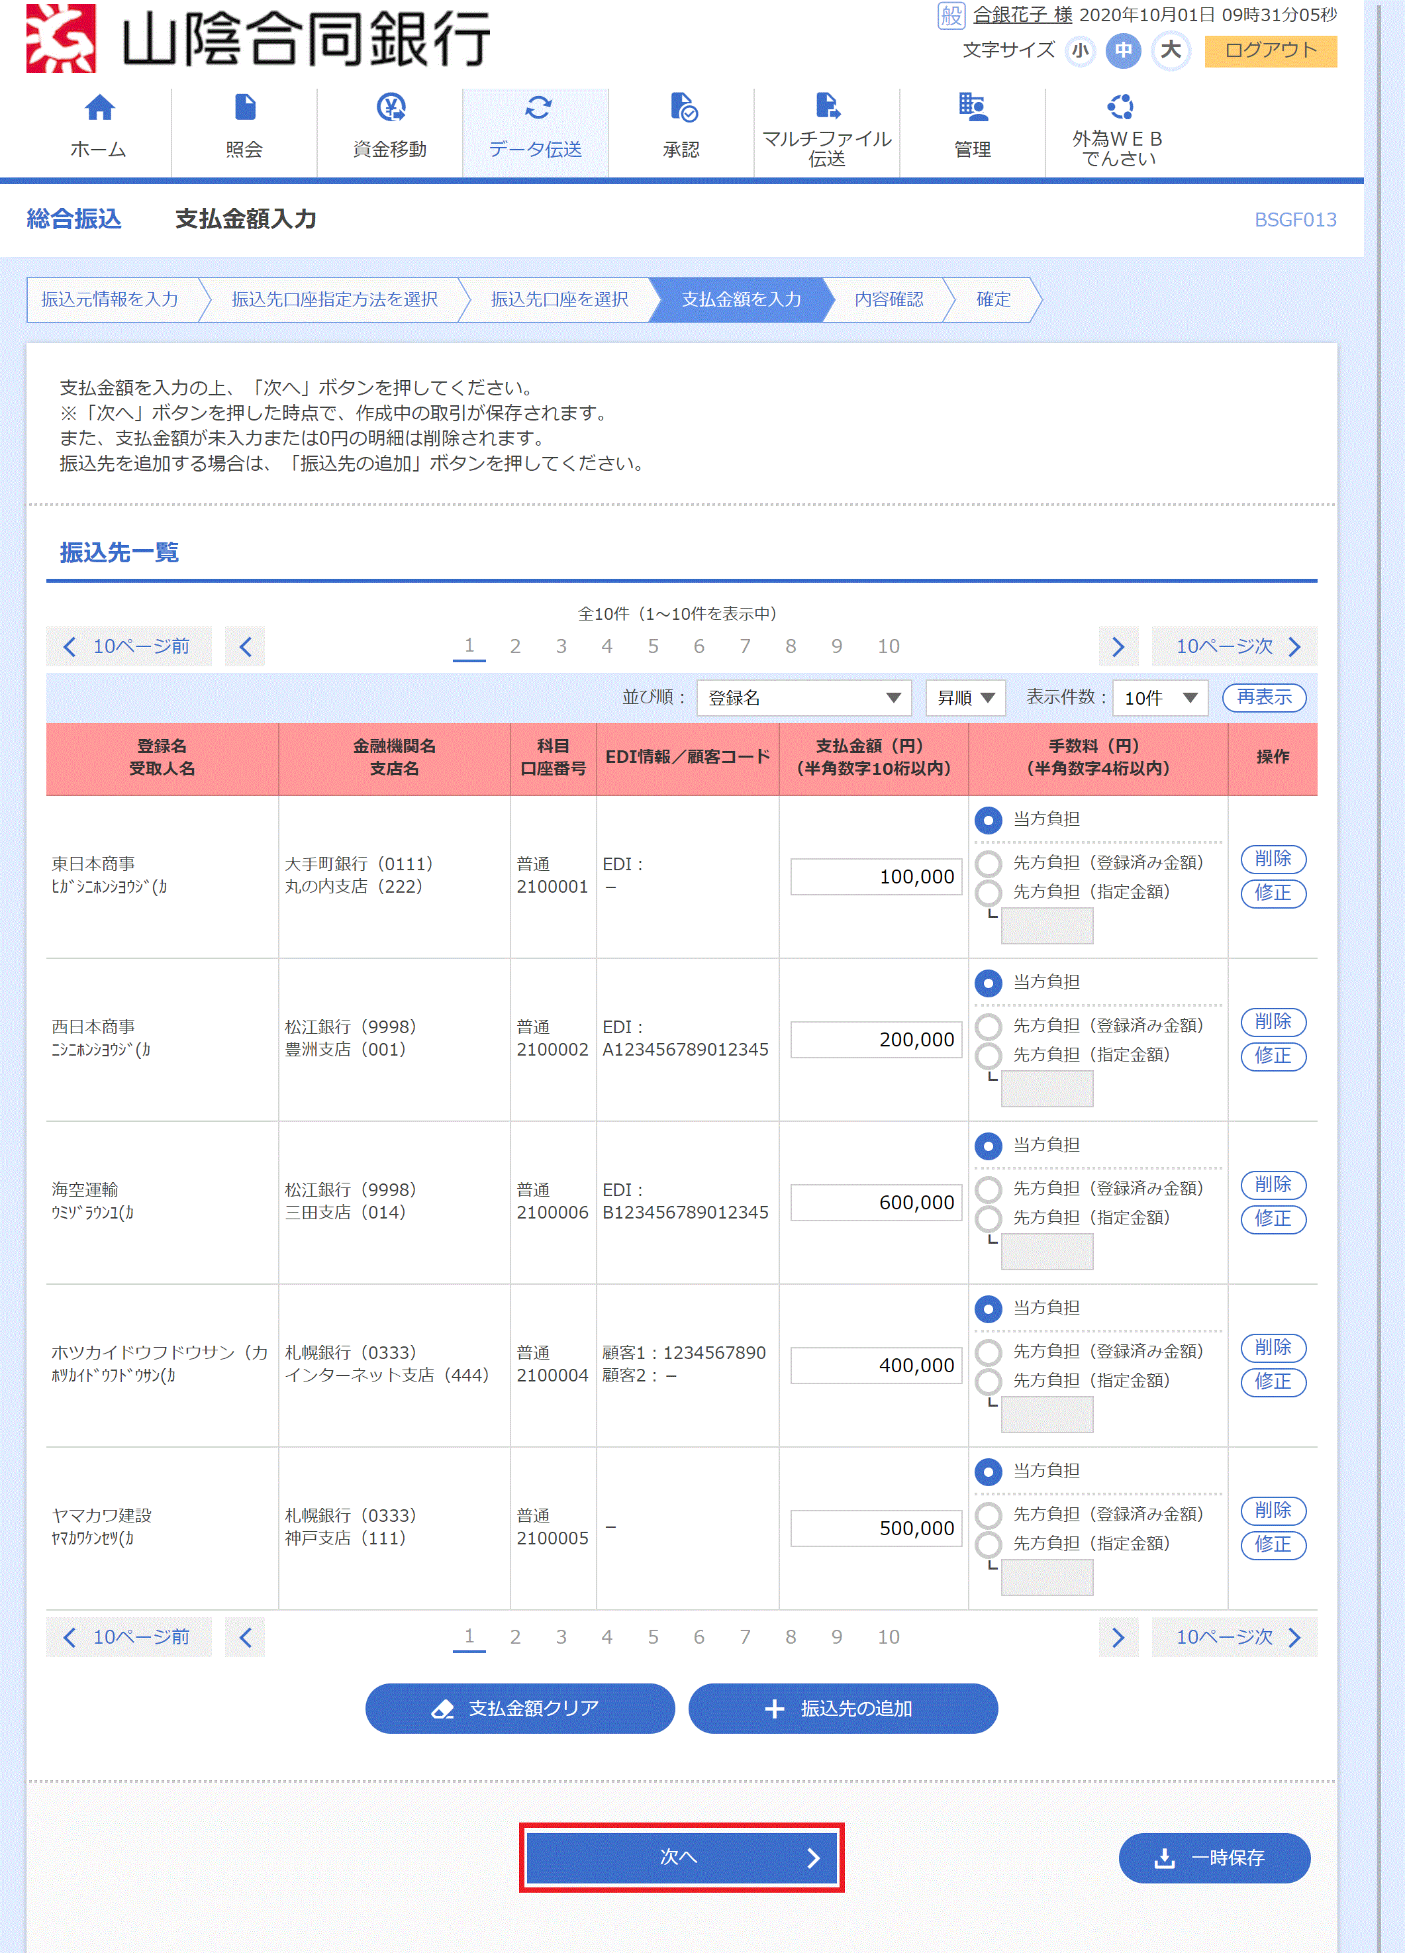The image size is (1405, 1953).
Task: Click 一時保存 button
Action: pyautogui.click(x=1214, y=1858)
